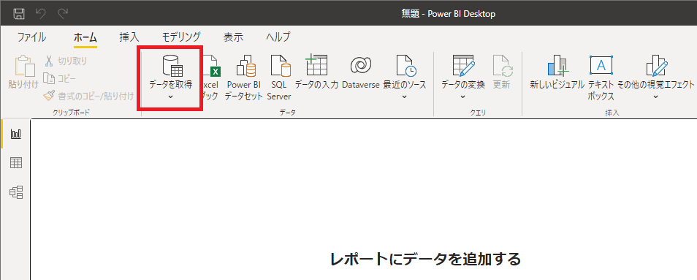
Task: Switch to Report view in sidebar
Action: [16, 134]
